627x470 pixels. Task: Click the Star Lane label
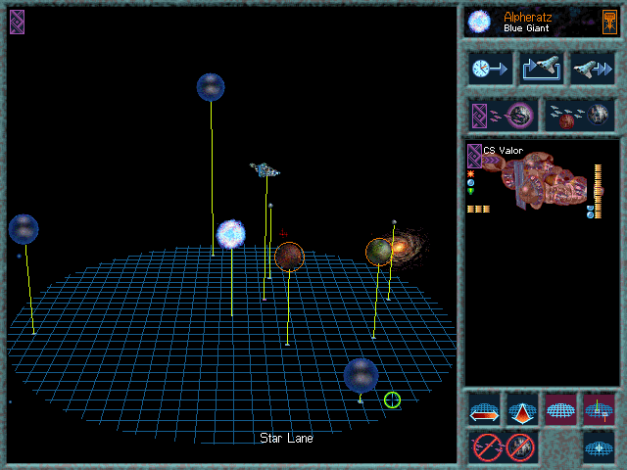coord(286,439)
